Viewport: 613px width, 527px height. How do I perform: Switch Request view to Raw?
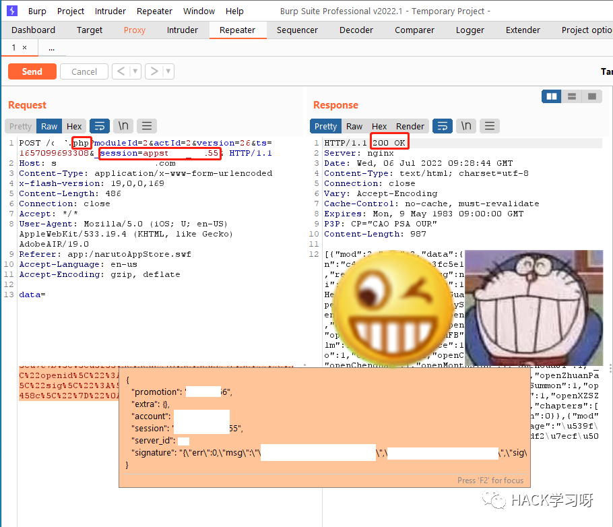pyautogui.click(x=49, y=127)
